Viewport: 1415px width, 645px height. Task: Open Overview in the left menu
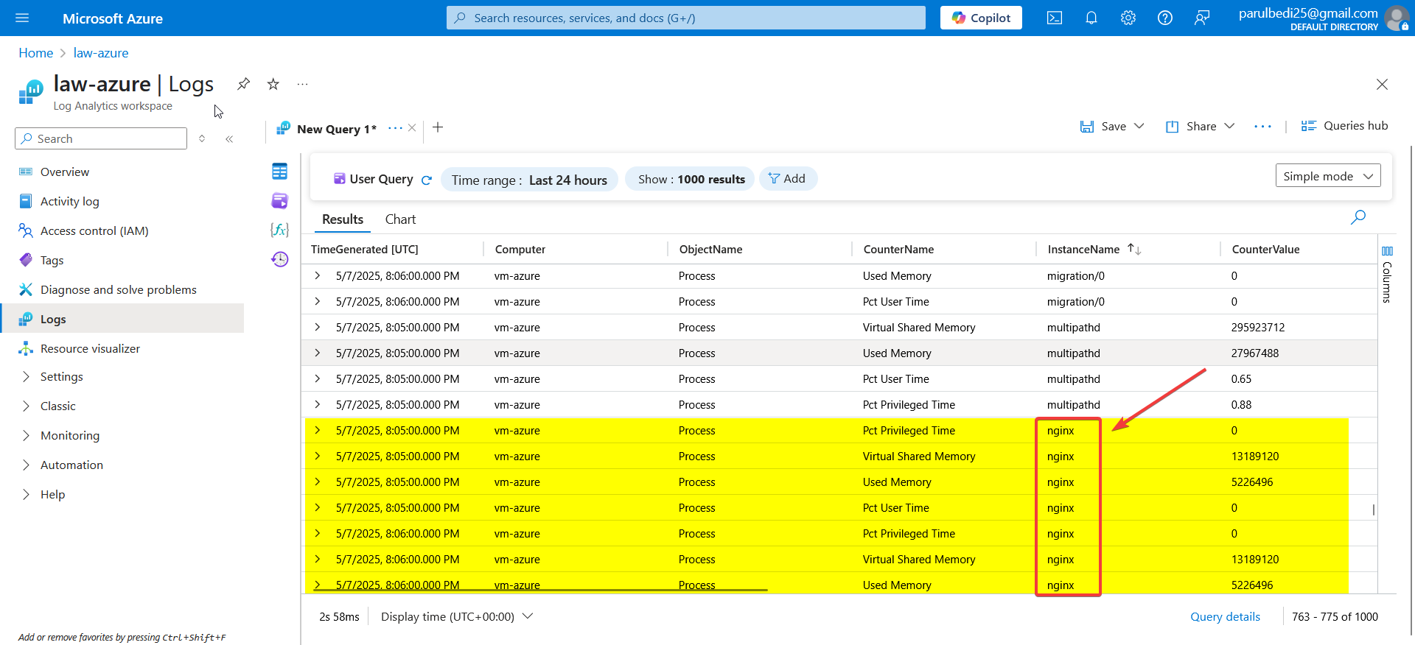click(x=65, y=172)
